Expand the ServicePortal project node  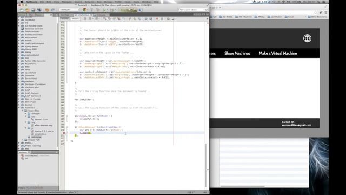pos(19,78)
